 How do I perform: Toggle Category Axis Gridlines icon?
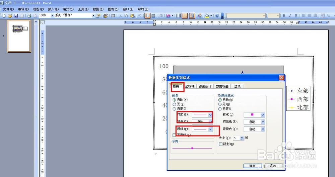179,16
